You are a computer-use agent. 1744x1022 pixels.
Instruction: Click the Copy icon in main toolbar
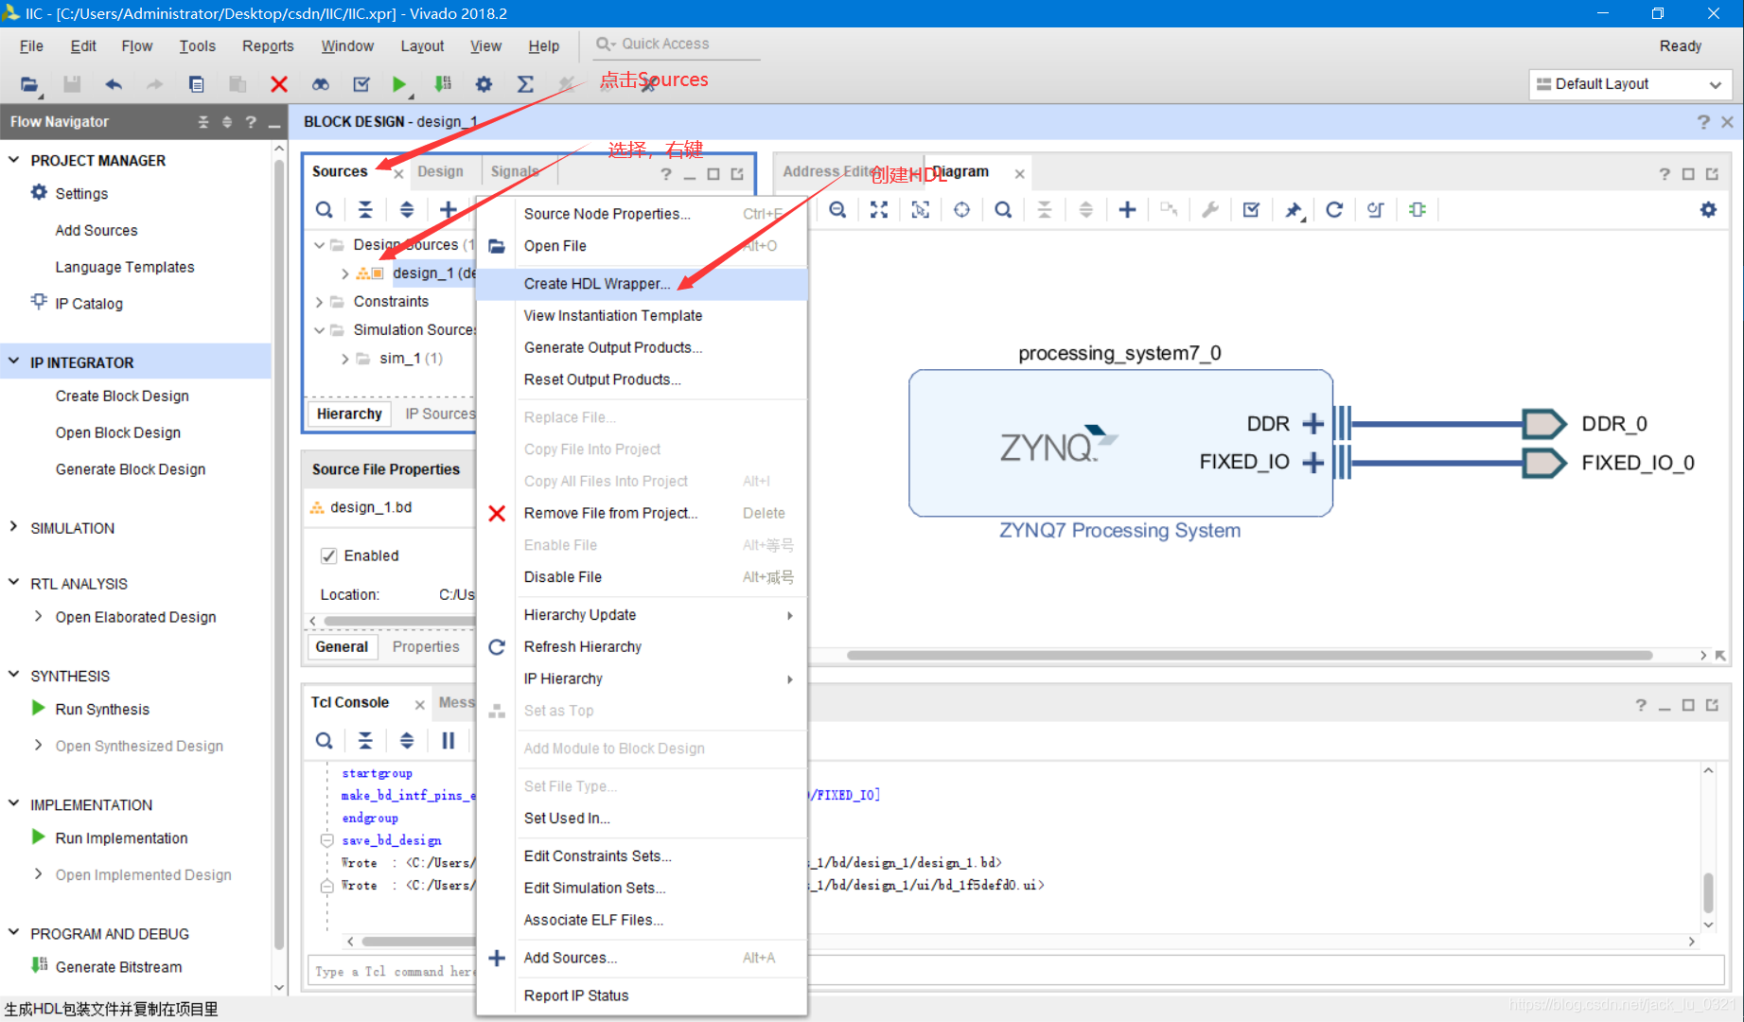tap(196, 84)
